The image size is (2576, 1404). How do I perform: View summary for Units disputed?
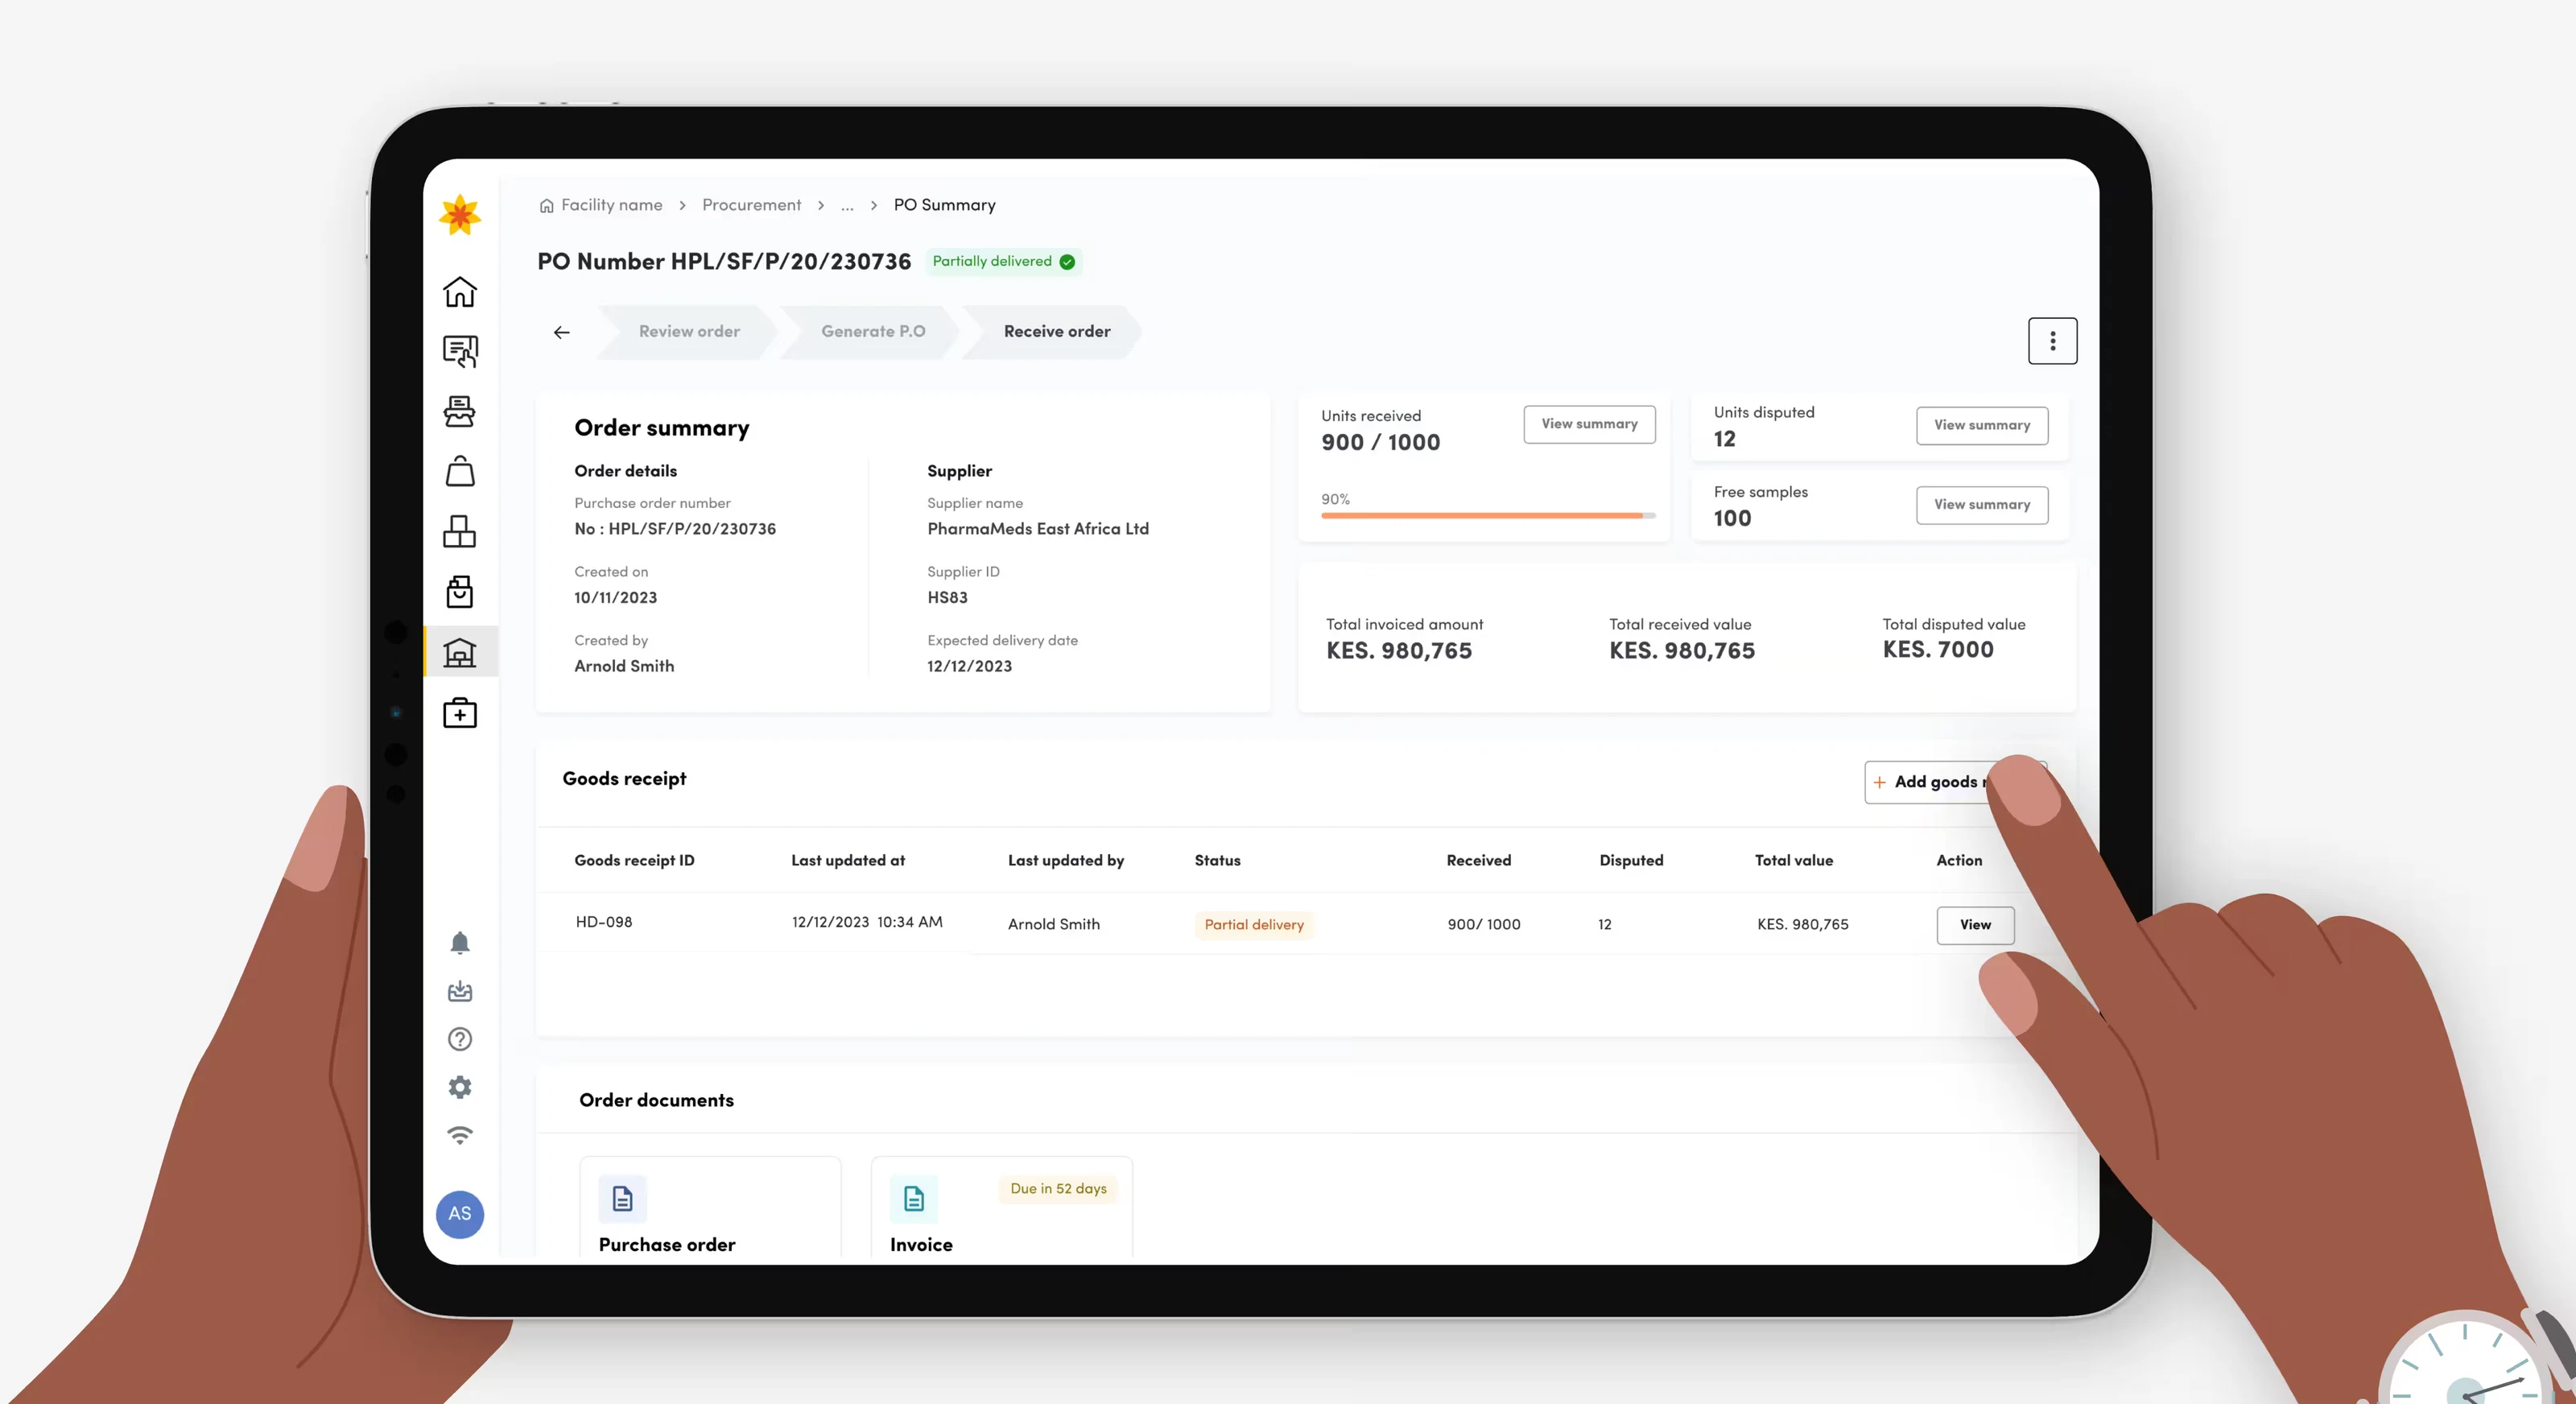(x=1982, y=425)
